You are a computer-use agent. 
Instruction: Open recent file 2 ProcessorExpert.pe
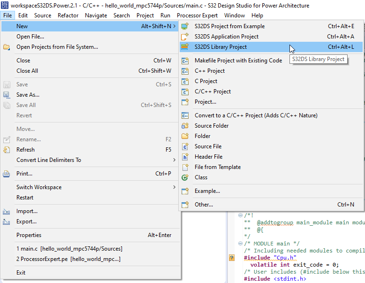(x=91, y=259)
